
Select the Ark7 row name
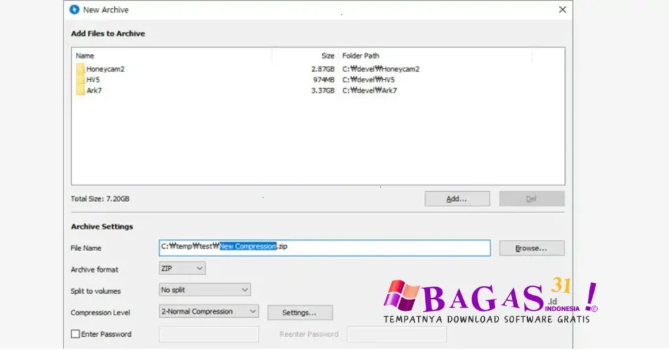click(x=94, y=90)
